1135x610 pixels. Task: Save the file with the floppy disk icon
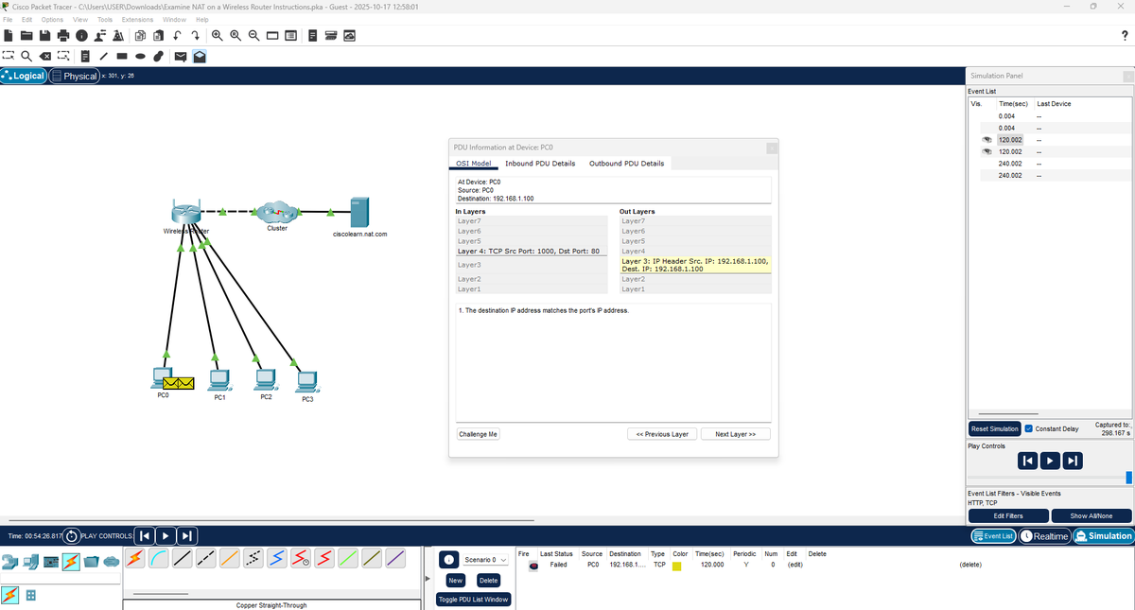tap(44, 36)
